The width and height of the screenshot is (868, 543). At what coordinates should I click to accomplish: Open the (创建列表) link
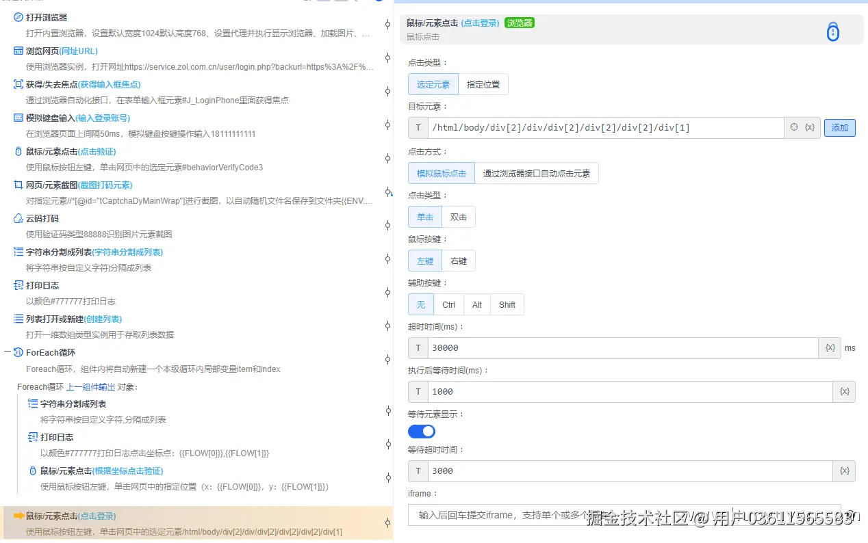pos(103,319)
